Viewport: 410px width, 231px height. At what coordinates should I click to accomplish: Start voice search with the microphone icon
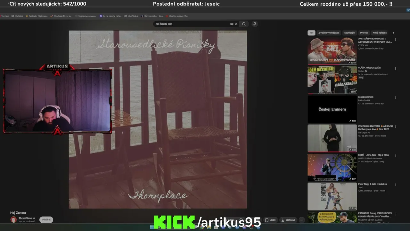(x=255, y=24)
